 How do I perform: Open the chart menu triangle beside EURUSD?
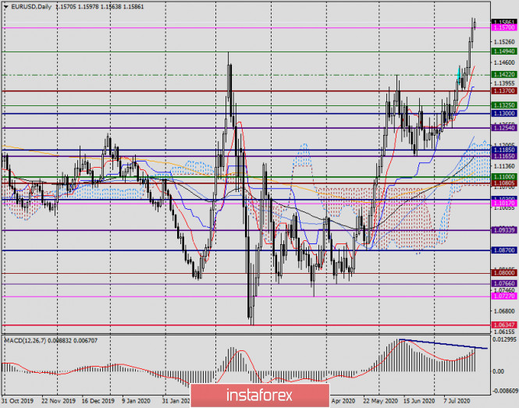(x=4, y=5)
